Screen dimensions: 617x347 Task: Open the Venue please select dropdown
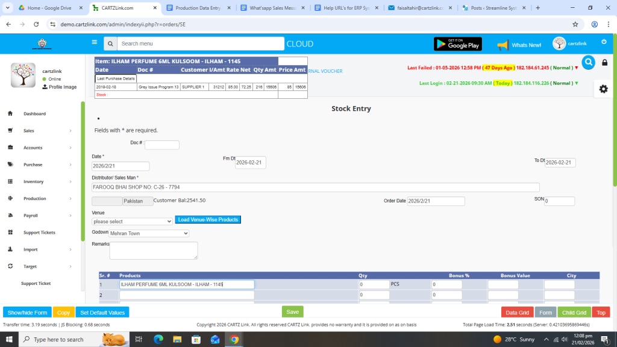point(132,221)
